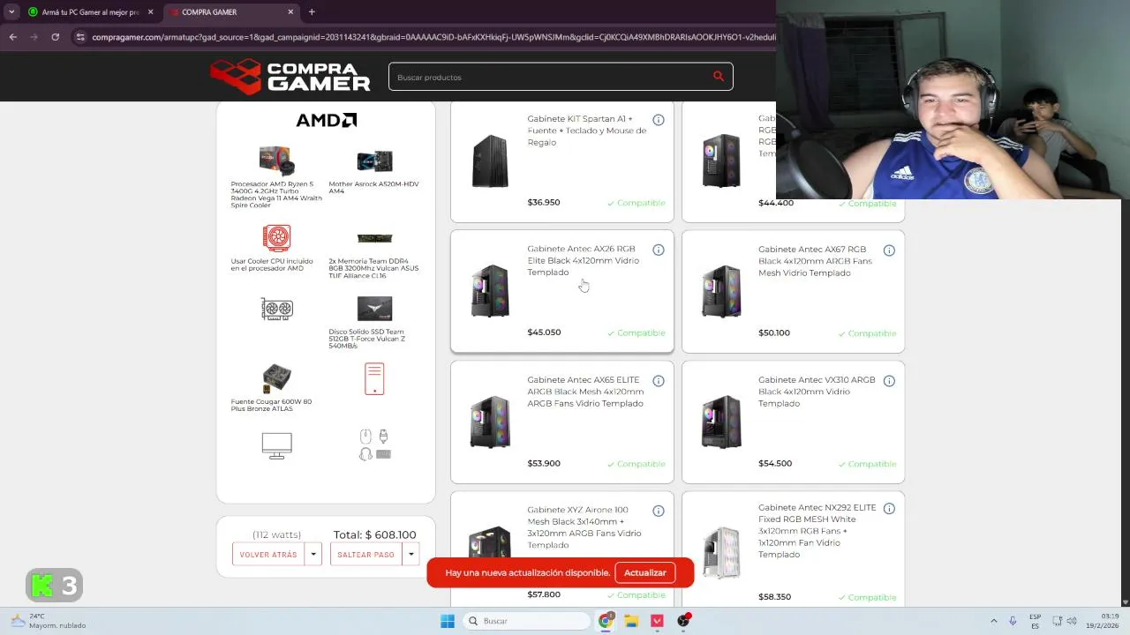1130x635 pixels.
Task: Show hidden system tray icons
Action: tap(993, 621)
